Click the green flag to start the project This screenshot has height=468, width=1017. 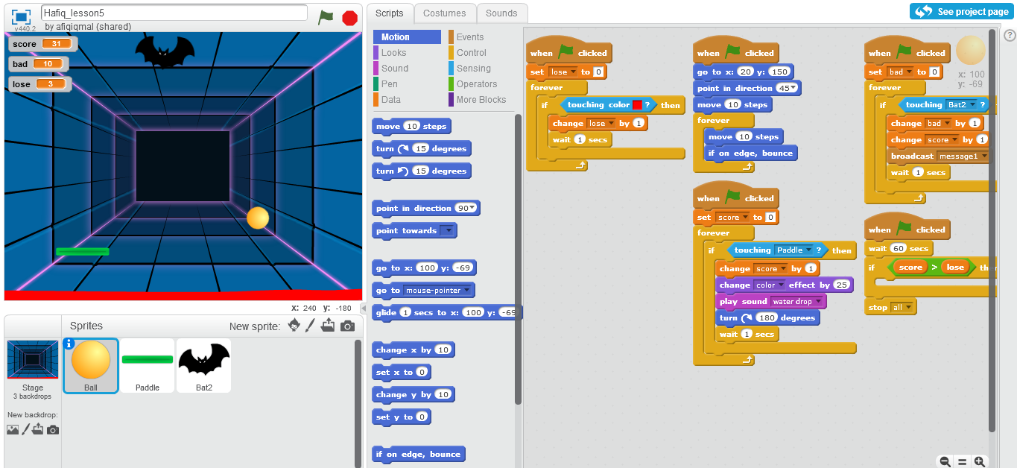click(x=326, y=17)
